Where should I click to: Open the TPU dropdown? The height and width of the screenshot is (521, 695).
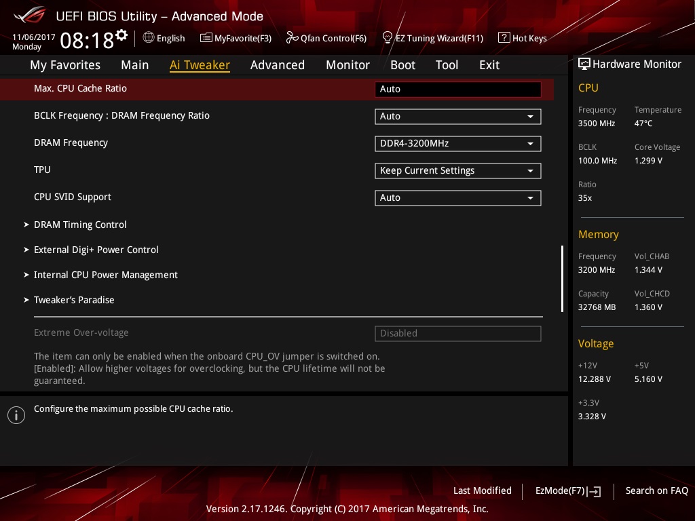(458, 170)
